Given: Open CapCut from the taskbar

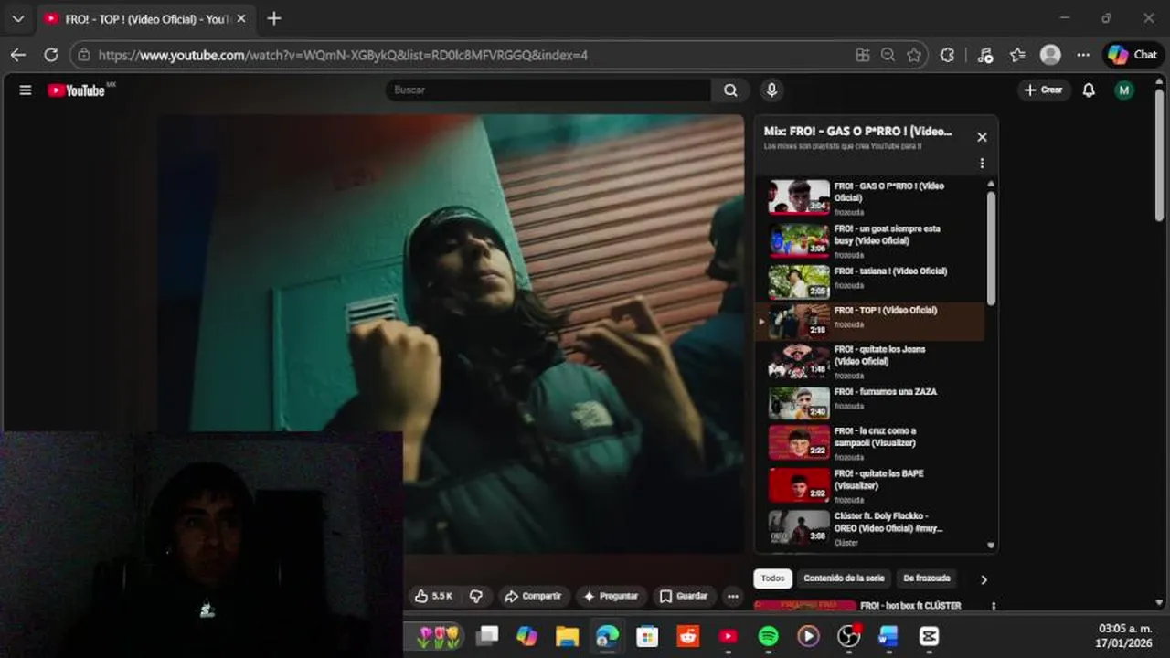Looking at the screenshot, I should [x=930, y=636].
